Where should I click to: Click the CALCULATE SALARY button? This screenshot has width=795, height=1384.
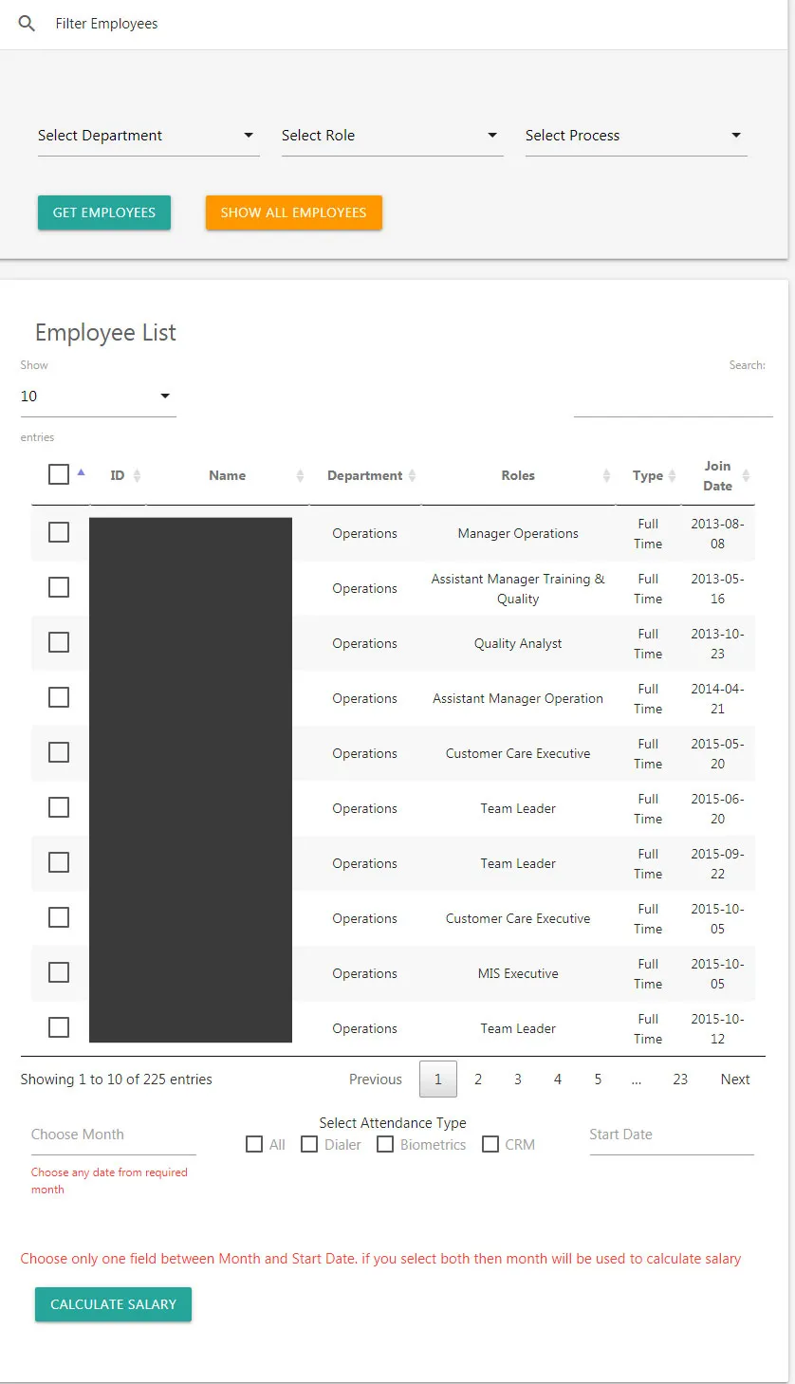coord(113,1304)
